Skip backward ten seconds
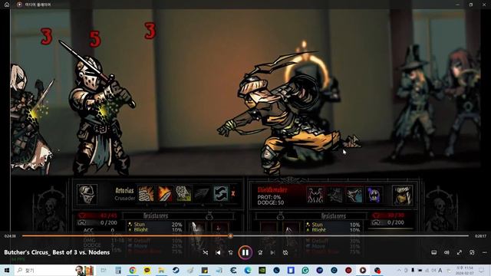Image resolution: width=491 pixels, height=276 pixels. (230, 252)
